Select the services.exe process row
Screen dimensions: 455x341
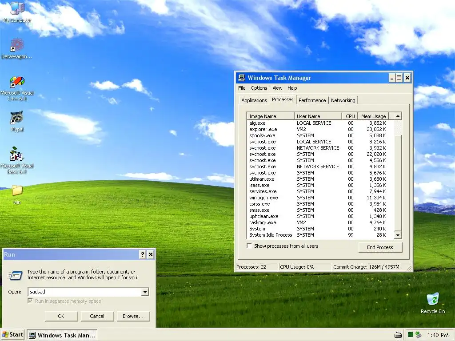click(320, 191)
